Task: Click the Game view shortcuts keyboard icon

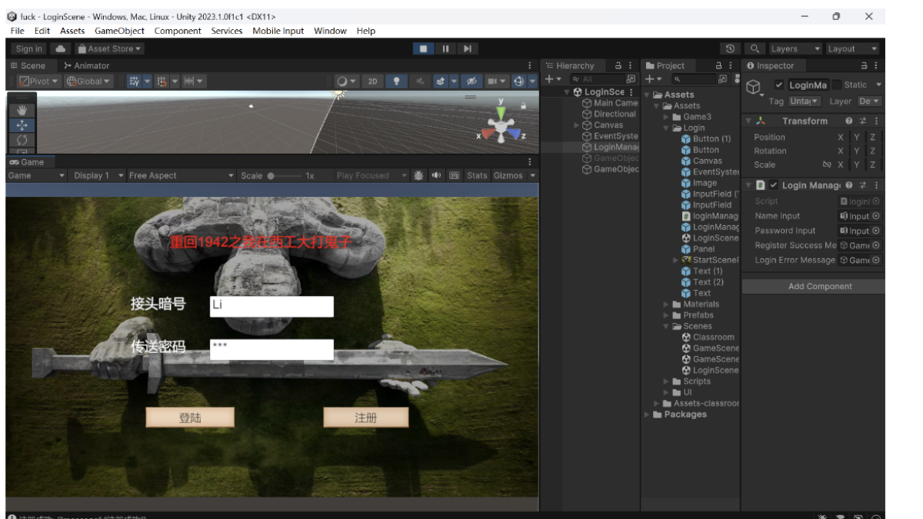Action: (454, 175)
